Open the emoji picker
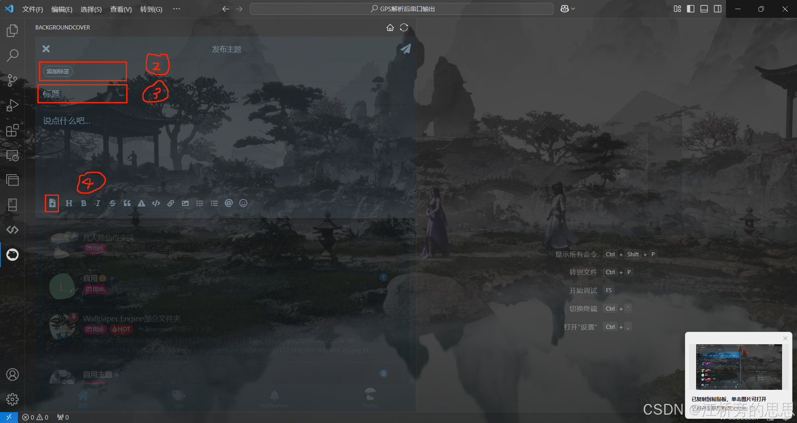The width and height of the screenshot is (797, 423). tap(243, 203)
